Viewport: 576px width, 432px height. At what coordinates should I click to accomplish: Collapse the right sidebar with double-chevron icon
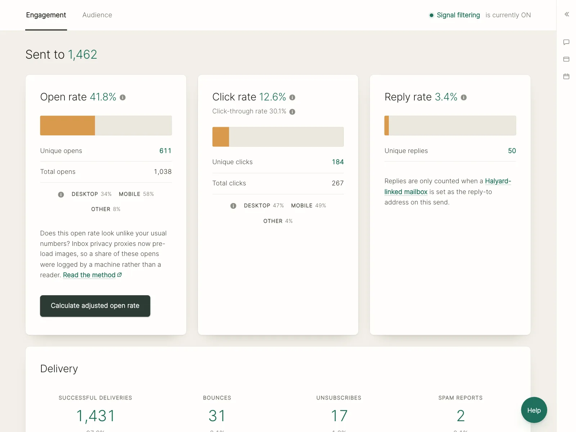[x=567, y=14]
